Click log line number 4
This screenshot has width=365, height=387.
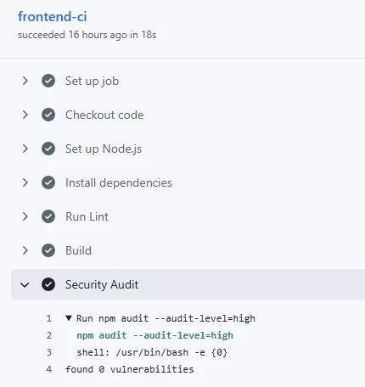click(x=49, y=369)
